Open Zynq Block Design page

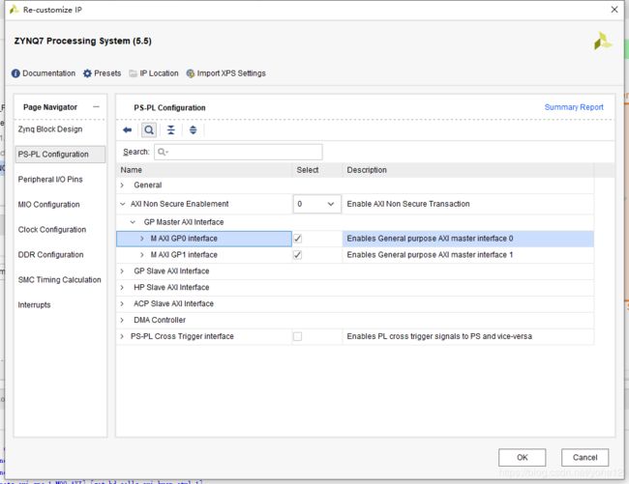tap(50, 129)
